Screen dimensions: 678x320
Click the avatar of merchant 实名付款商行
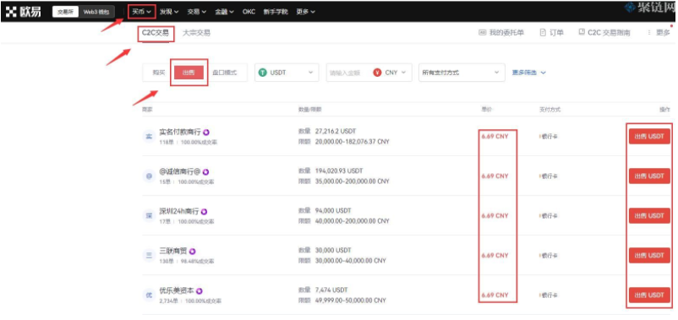[148, 137]
